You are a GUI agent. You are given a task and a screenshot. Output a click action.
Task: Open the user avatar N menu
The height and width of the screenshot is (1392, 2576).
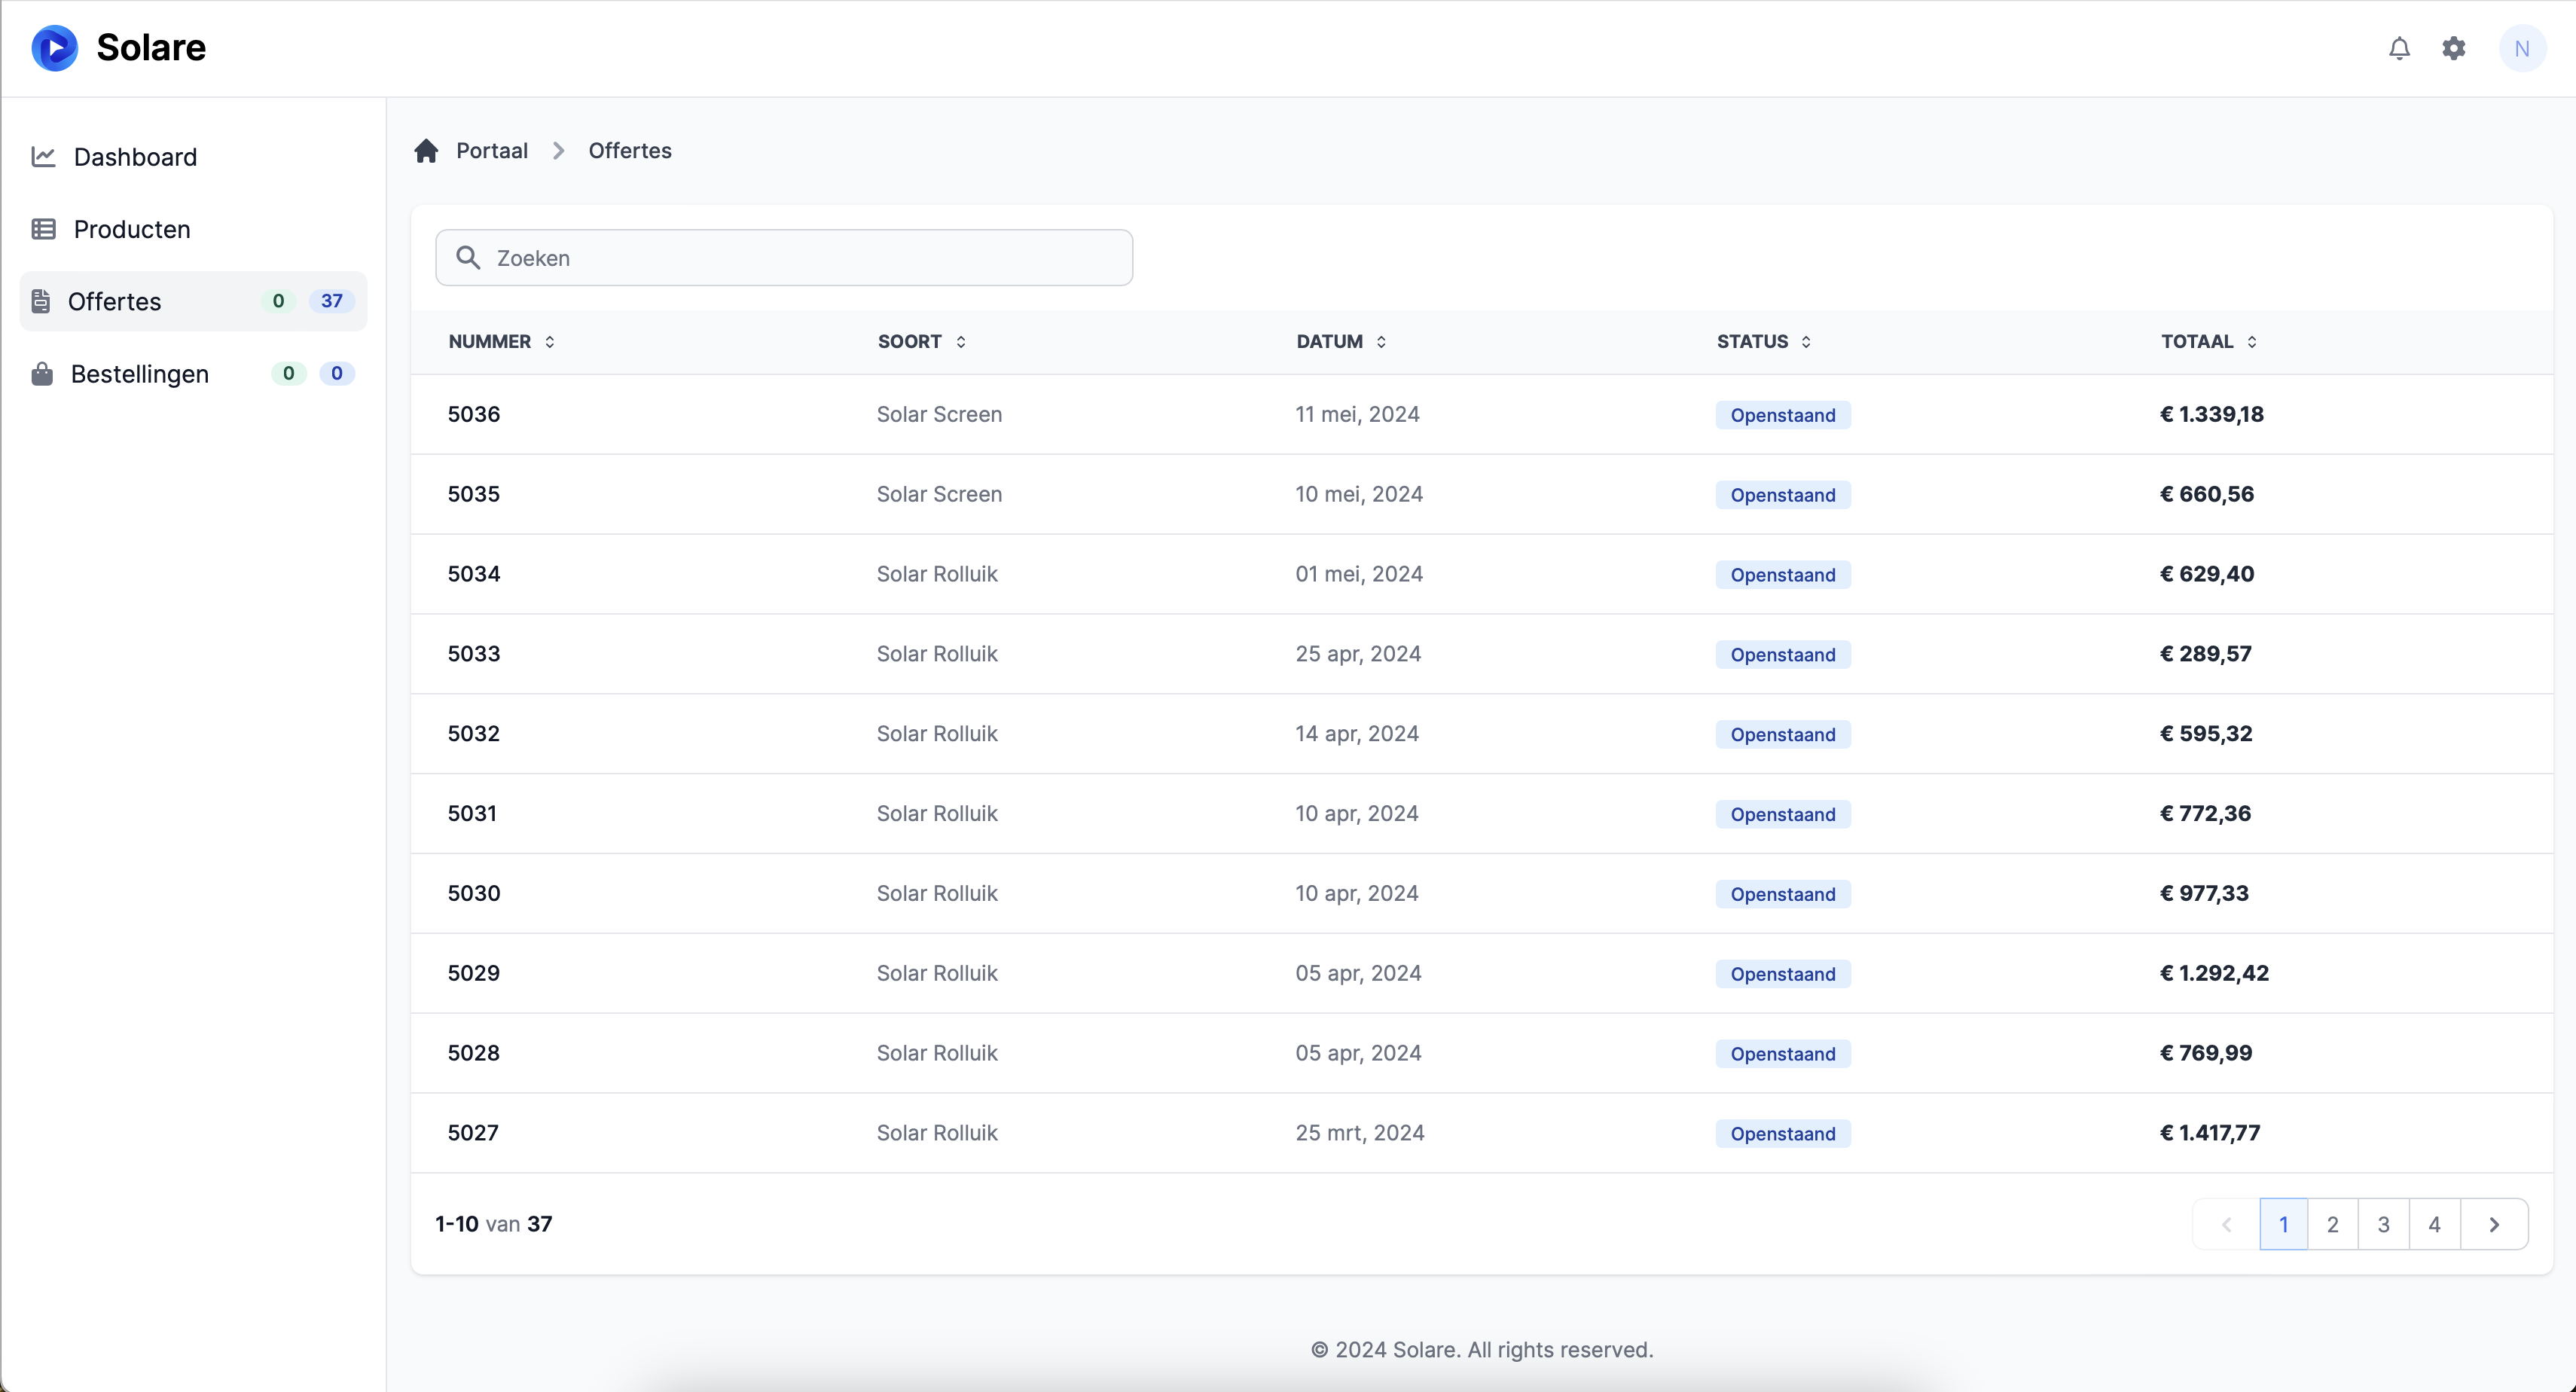(2522, 48)
